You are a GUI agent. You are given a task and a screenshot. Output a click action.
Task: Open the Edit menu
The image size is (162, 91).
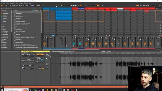(4, 3)
